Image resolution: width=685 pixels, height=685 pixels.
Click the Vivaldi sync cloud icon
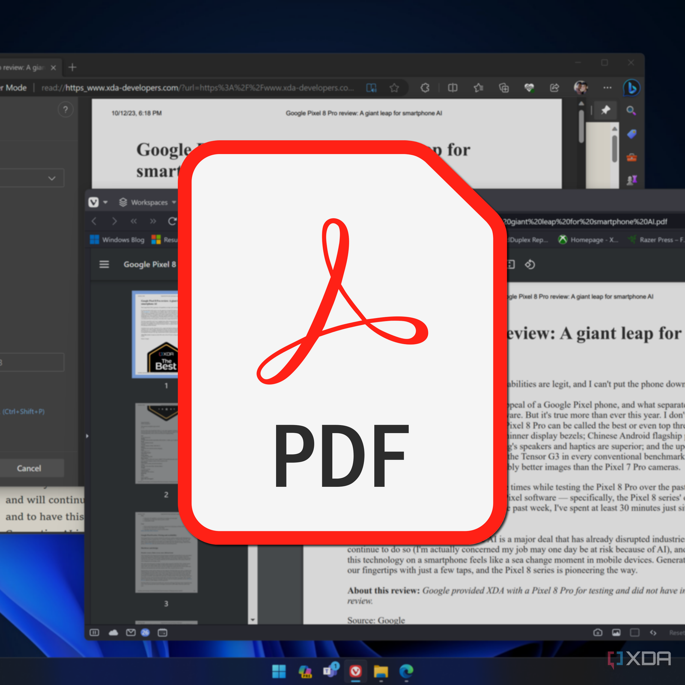tap(113, 633)
